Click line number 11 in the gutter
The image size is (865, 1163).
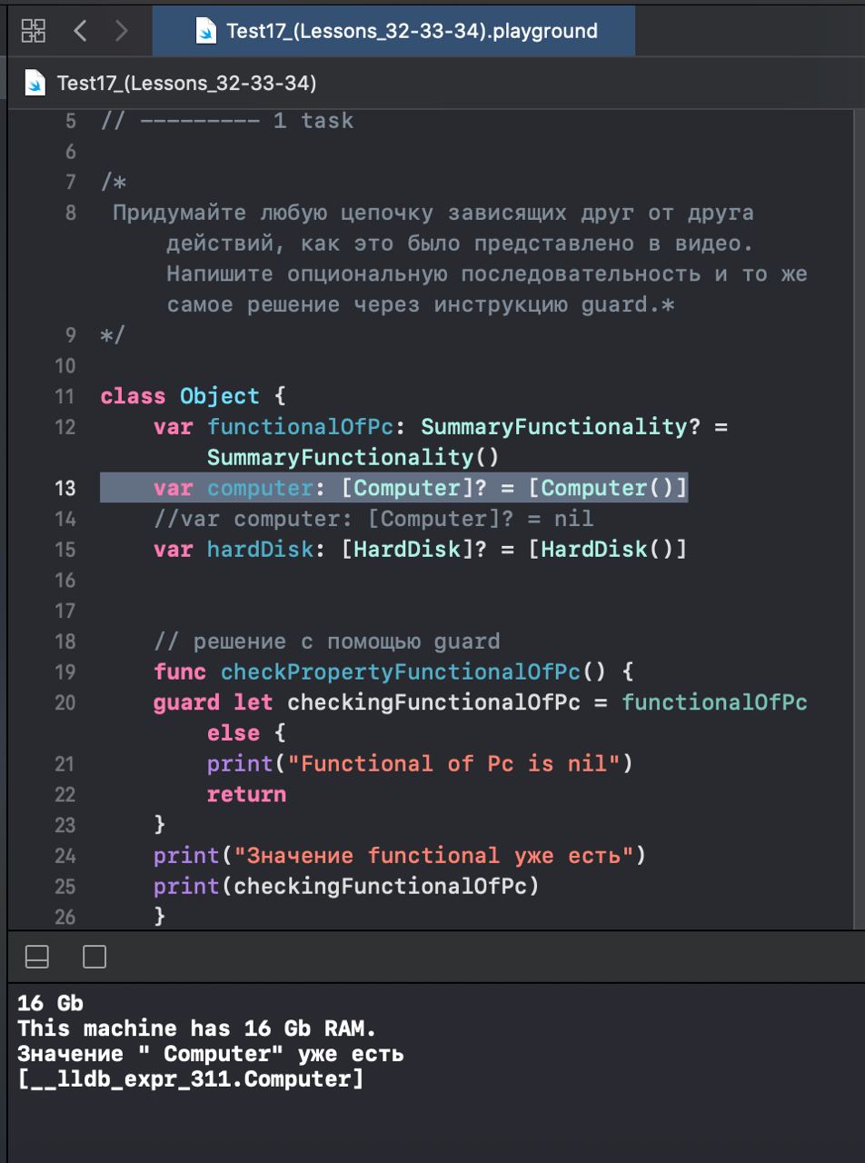[65, 397]
